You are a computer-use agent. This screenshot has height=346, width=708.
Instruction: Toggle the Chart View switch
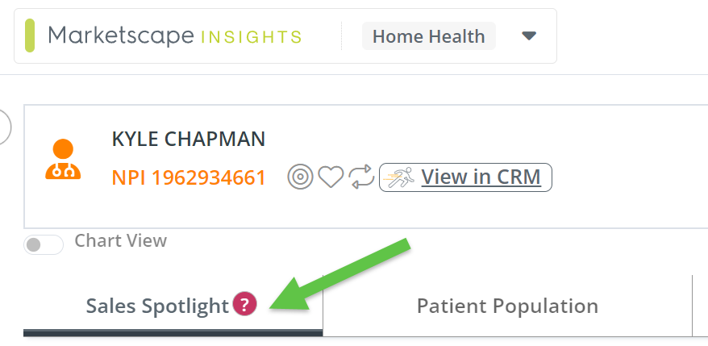click(x=44, y=244)
